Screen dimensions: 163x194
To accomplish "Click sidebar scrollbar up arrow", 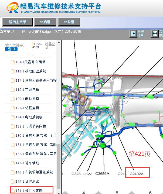I will [59, 42].
